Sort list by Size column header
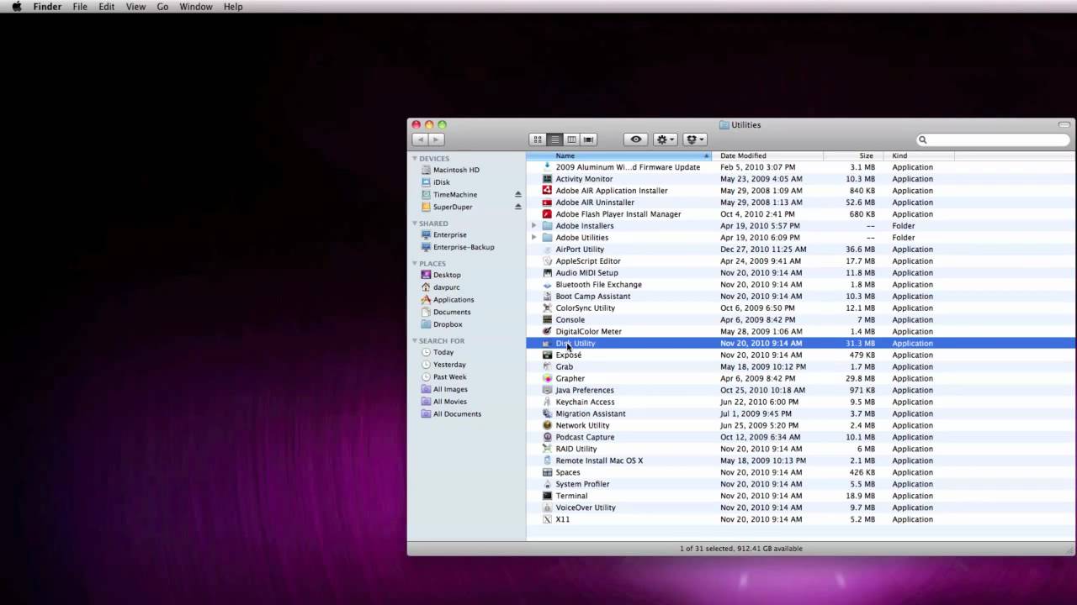The width and height of the screenshot is (1077, 605). pos(853,155)
